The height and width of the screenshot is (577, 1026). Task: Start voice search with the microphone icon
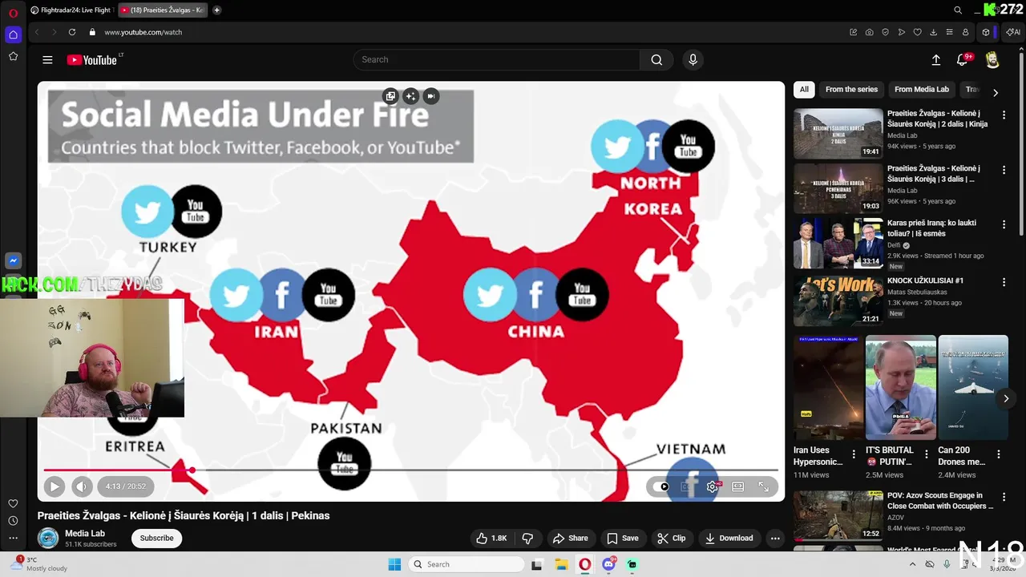point(693,59)
